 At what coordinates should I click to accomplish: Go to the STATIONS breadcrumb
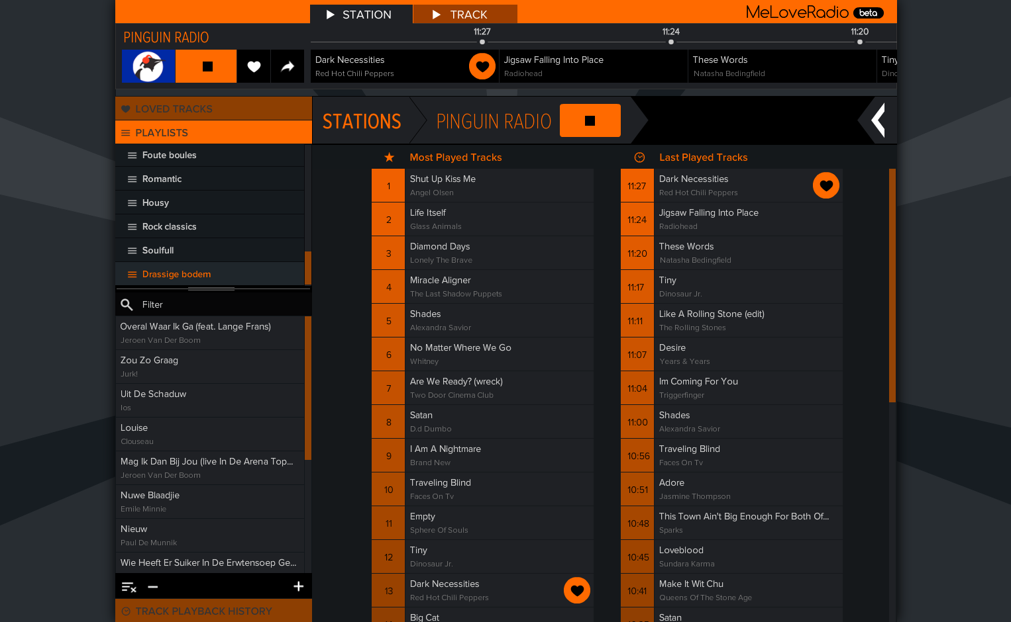click(x=362, y=121)
